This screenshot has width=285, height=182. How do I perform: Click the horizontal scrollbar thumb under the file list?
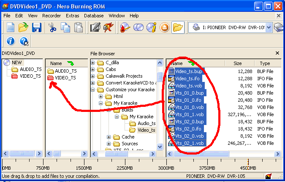tap(201, 154)
